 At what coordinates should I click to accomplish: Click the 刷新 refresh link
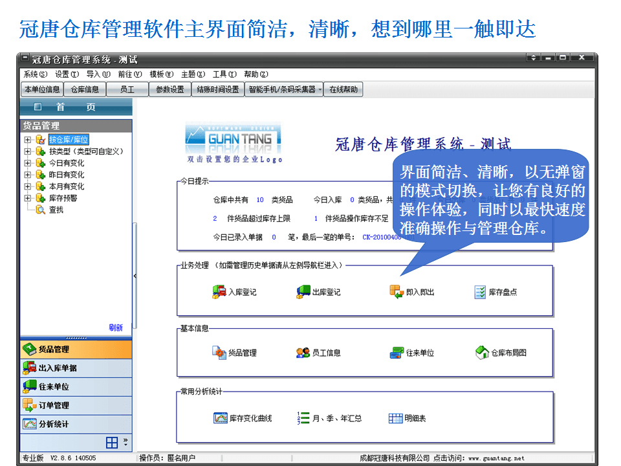[x=116, y=327]
